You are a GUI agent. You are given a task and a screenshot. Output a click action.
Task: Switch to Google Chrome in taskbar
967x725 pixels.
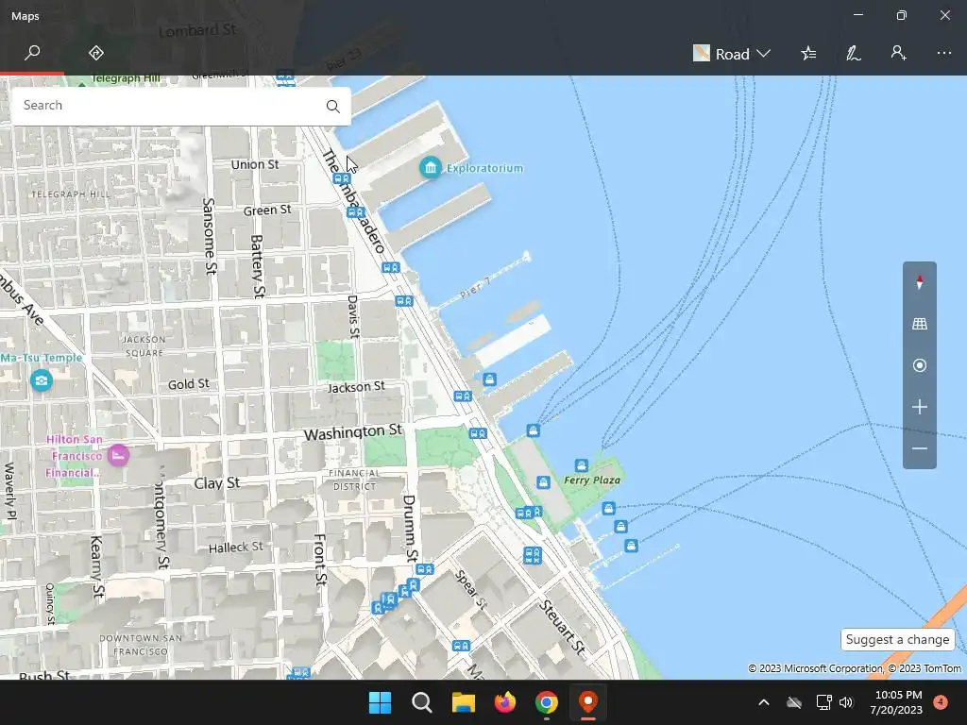[x=547, y=702]
